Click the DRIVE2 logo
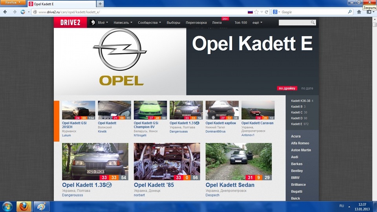 70,22
